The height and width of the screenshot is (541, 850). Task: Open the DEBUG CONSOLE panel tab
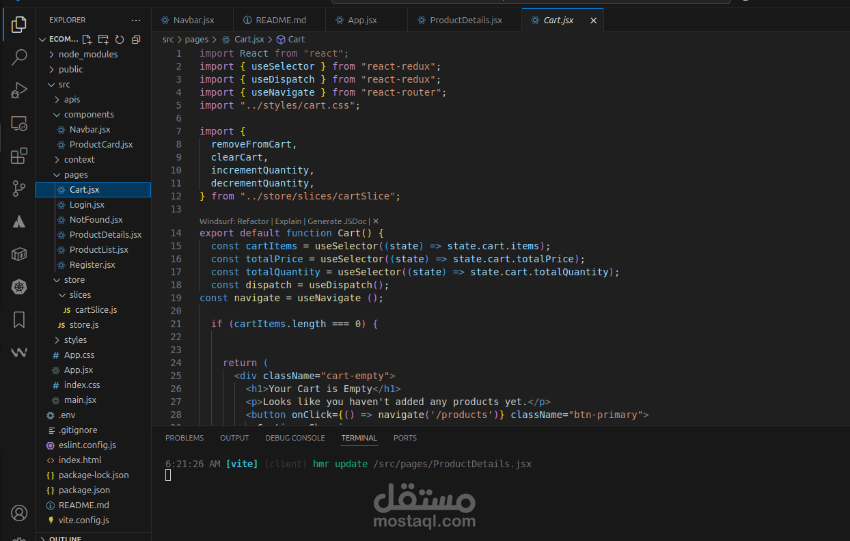coord(295,438)
